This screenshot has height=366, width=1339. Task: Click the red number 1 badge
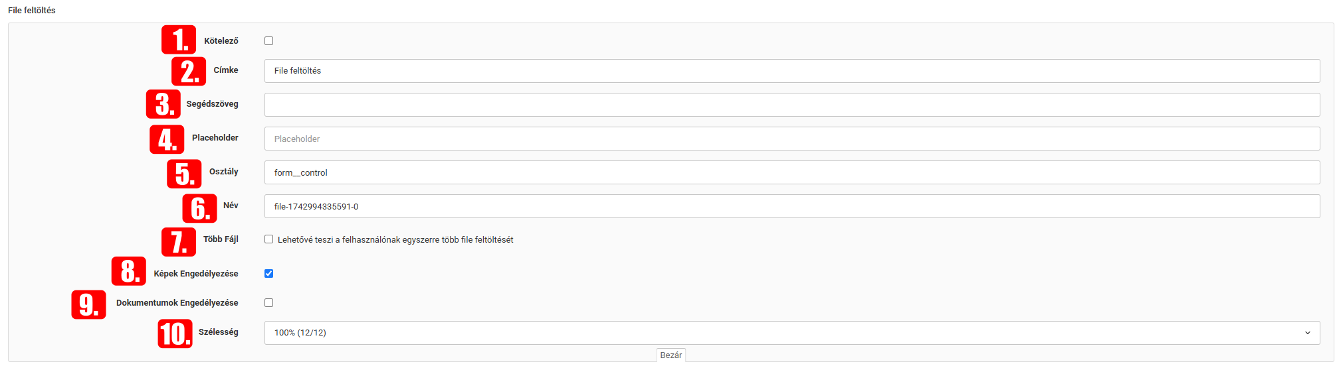click(179, 40)
